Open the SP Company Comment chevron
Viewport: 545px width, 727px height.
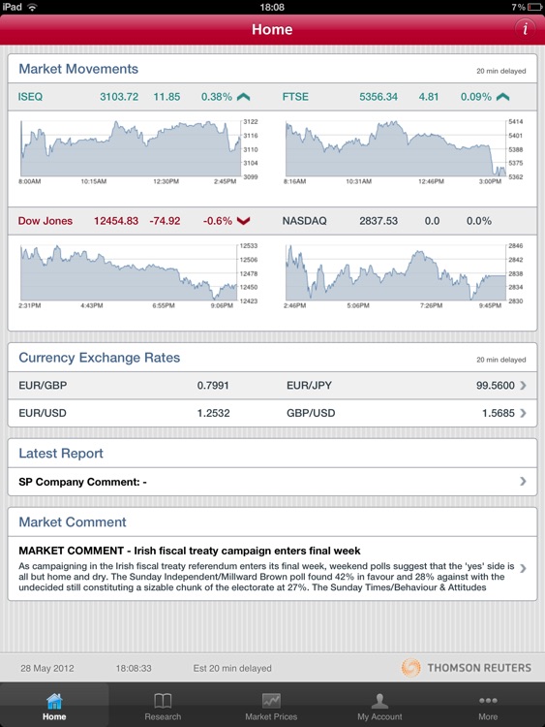point(523,481)
